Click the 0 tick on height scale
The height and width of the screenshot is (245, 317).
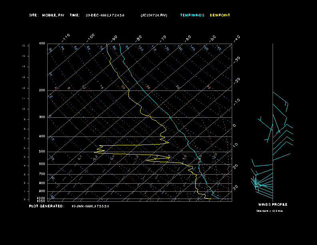click(24, 199)
